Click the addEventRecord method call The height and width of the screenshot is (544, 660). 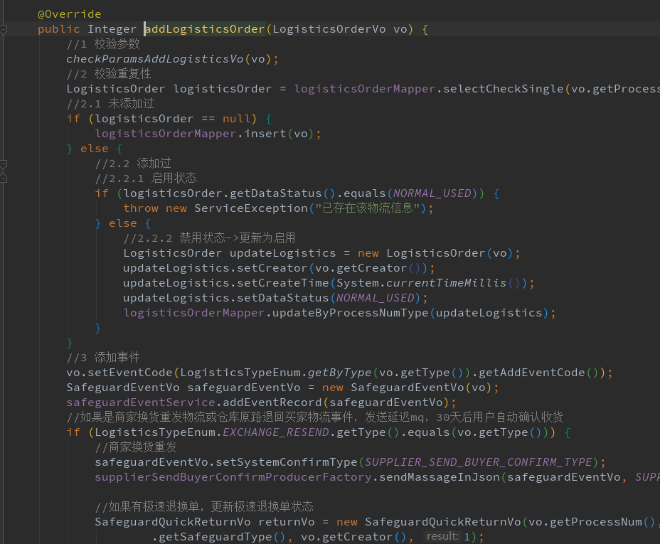(272, 402)
